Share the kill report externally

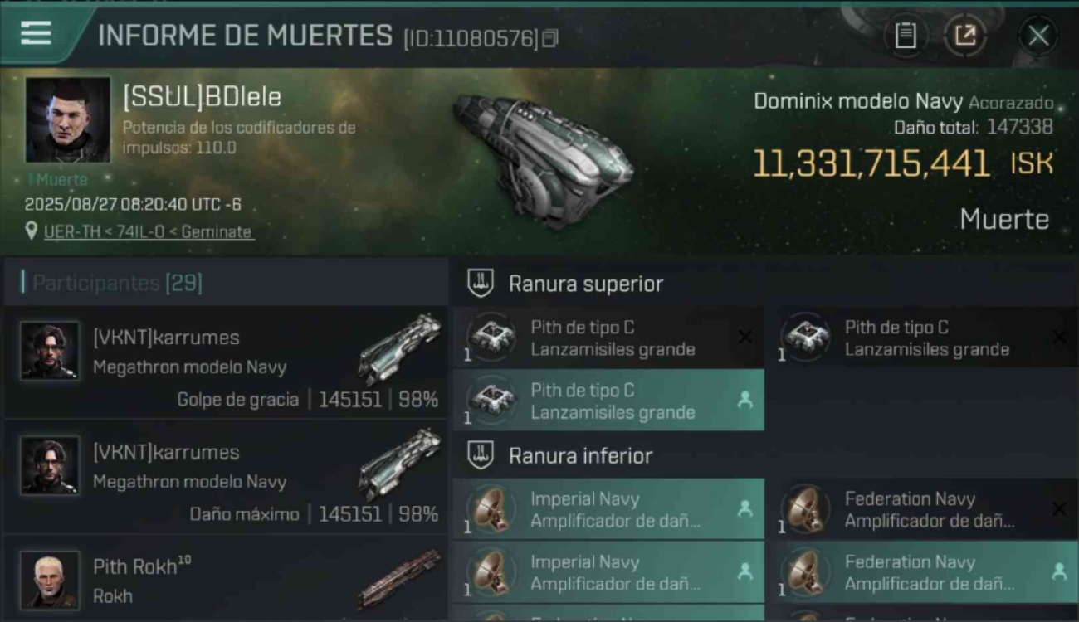pyautogui.click(x=965, y=36)
